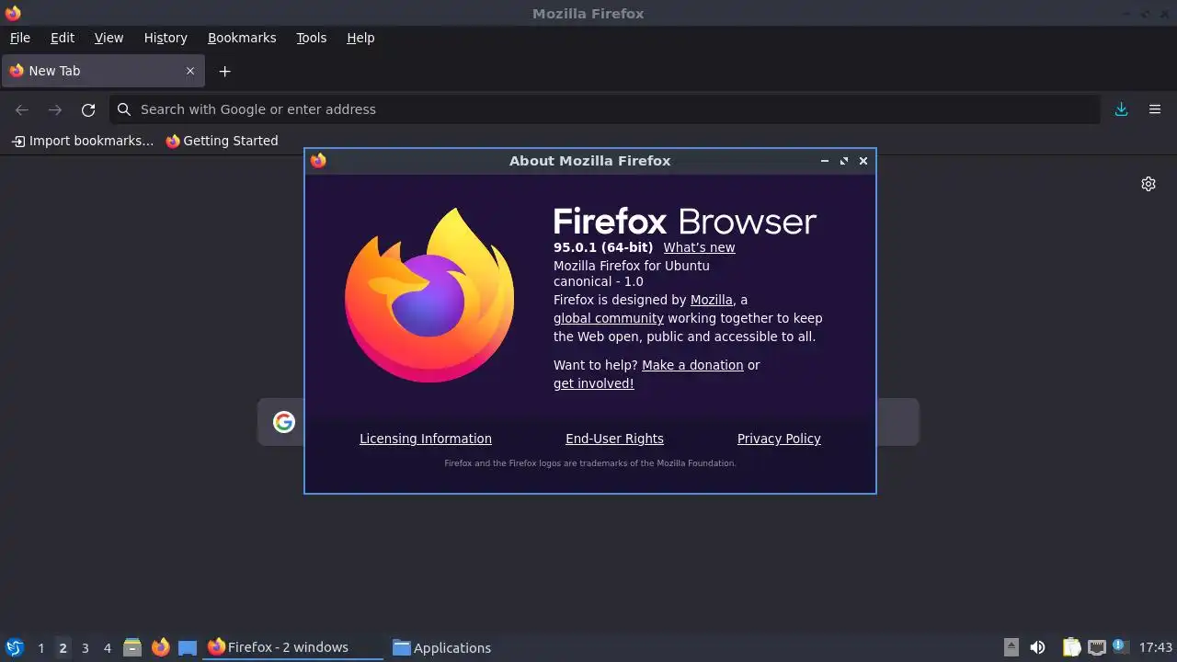Viewport: 1177px width, 662px height.
Task: Expand the system tray arrow
Action: pyautogui.click(x=1011, y=647)
